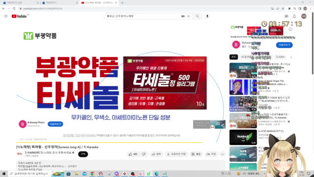Click the Tacenol 500 product ad image
The image size is (314, 177).
coord(165,83)
